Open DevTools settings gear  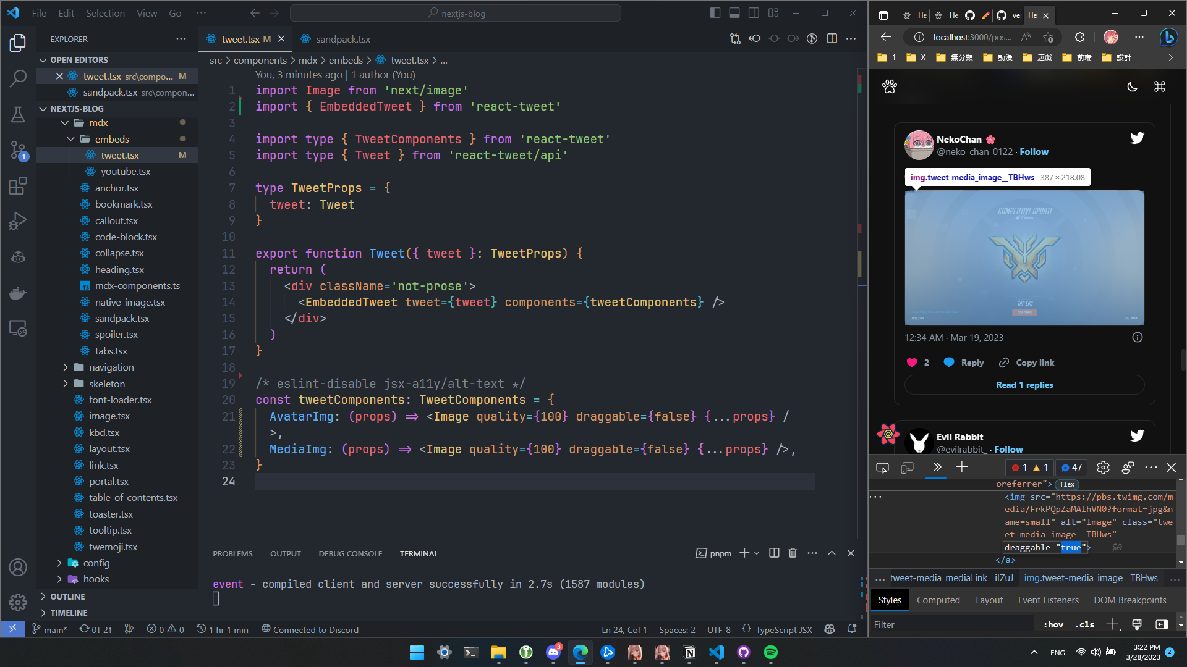pos(1103,468)
